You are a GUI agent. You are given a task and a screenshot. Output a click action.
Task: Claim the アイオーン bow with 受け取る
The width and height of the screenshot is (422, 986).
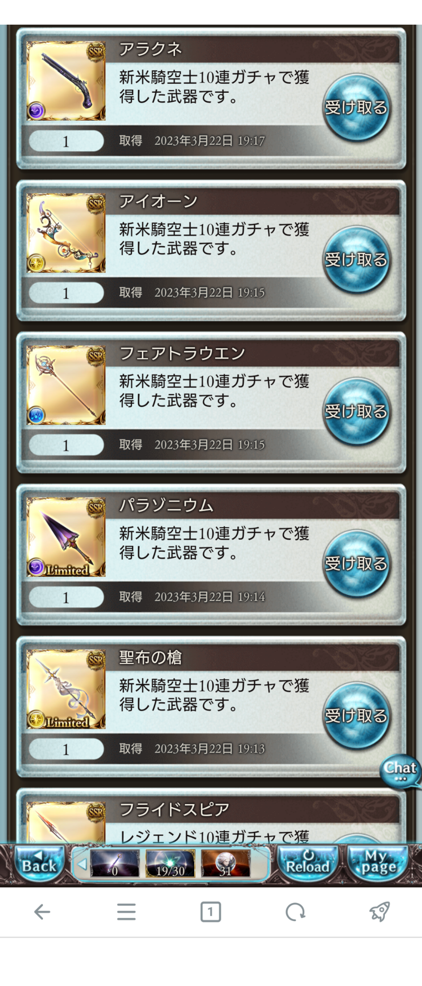[356, 260]
